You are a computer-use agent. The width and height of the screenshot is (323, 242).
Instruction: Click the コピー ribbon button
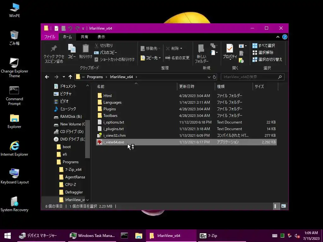pyautogui.click(x=72, y=51)
